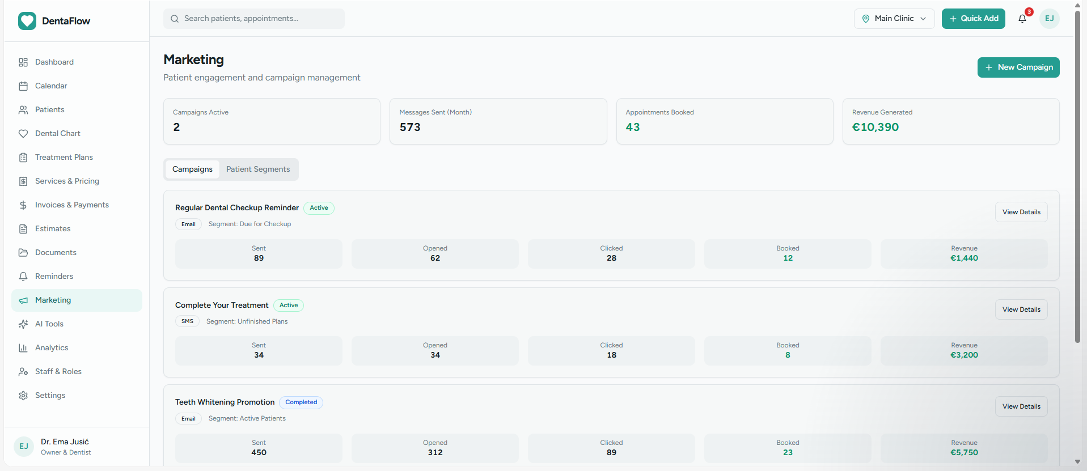
Task: Switch to the Patient Segments tab
Action: tap(258, 169)
